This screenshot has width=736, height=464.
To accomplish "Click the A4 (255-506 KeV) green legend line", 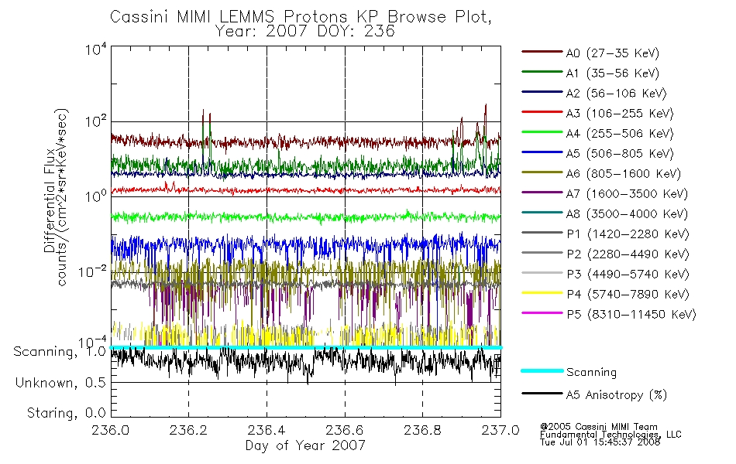I will pyautogui.click(x=542, y=132).
